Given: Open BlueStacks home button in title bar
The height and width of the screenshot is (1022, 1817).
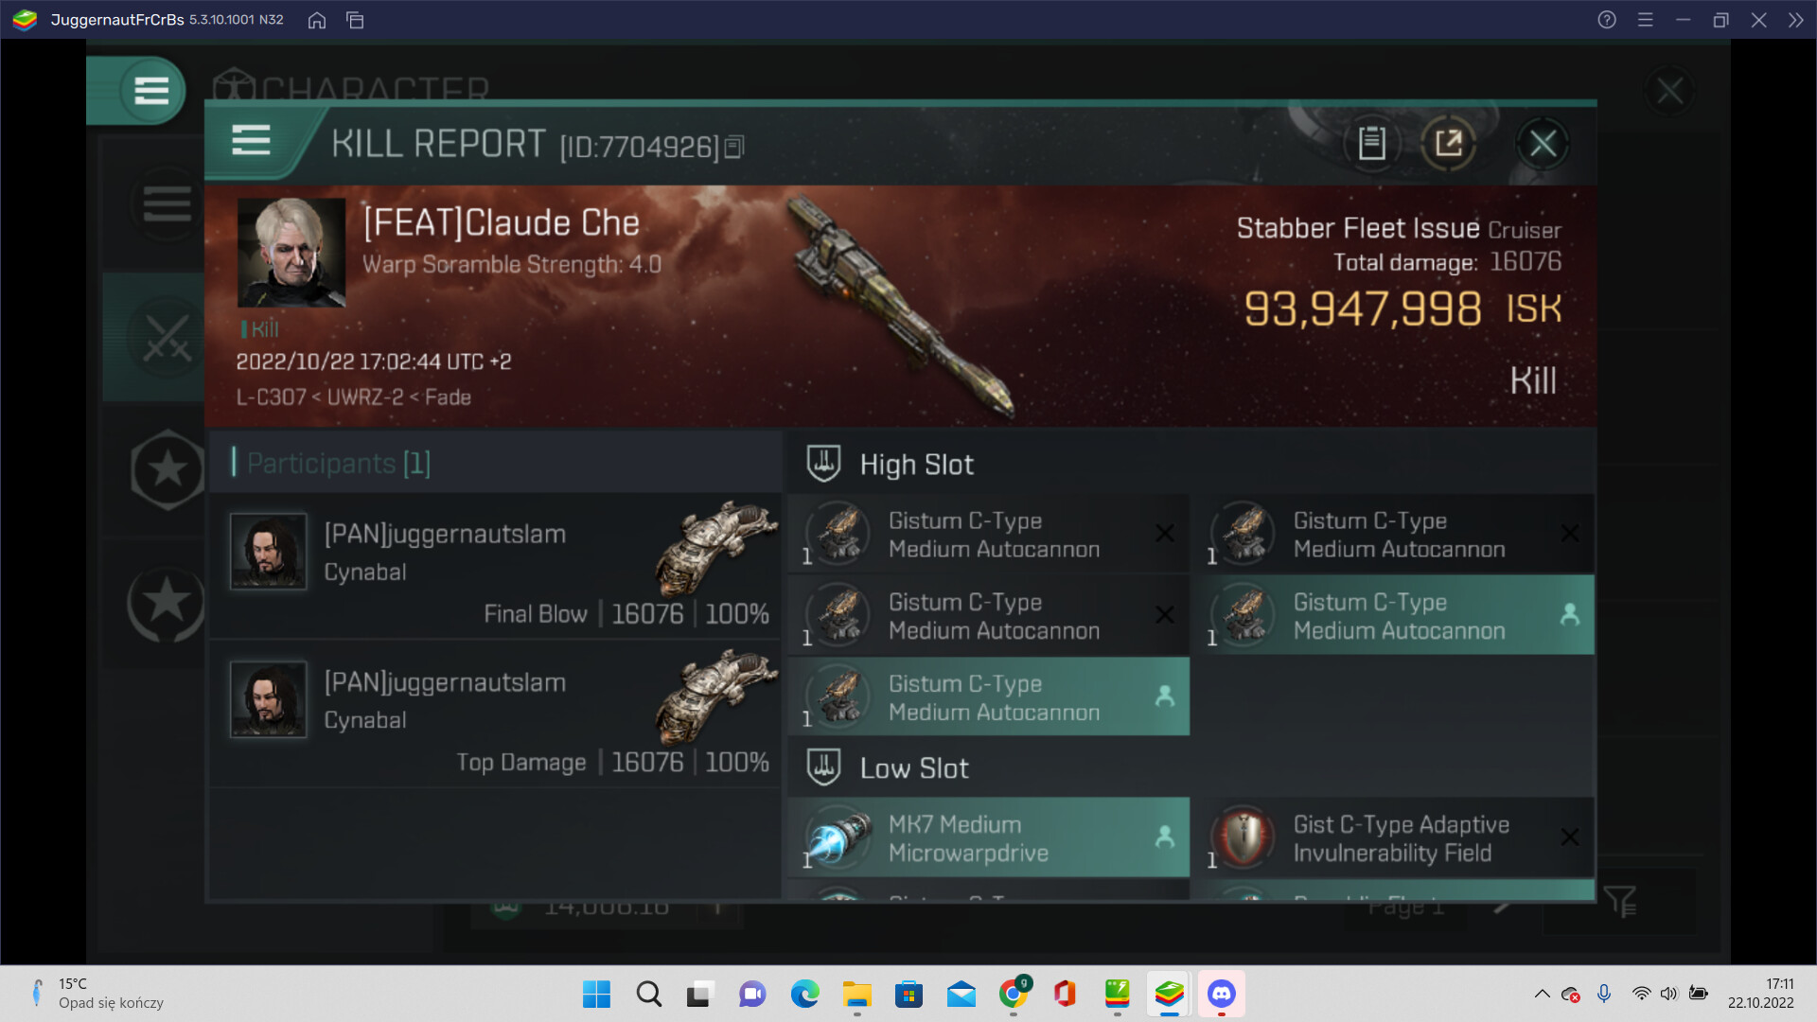Looking at the screenshot, I should coord(317,20).
